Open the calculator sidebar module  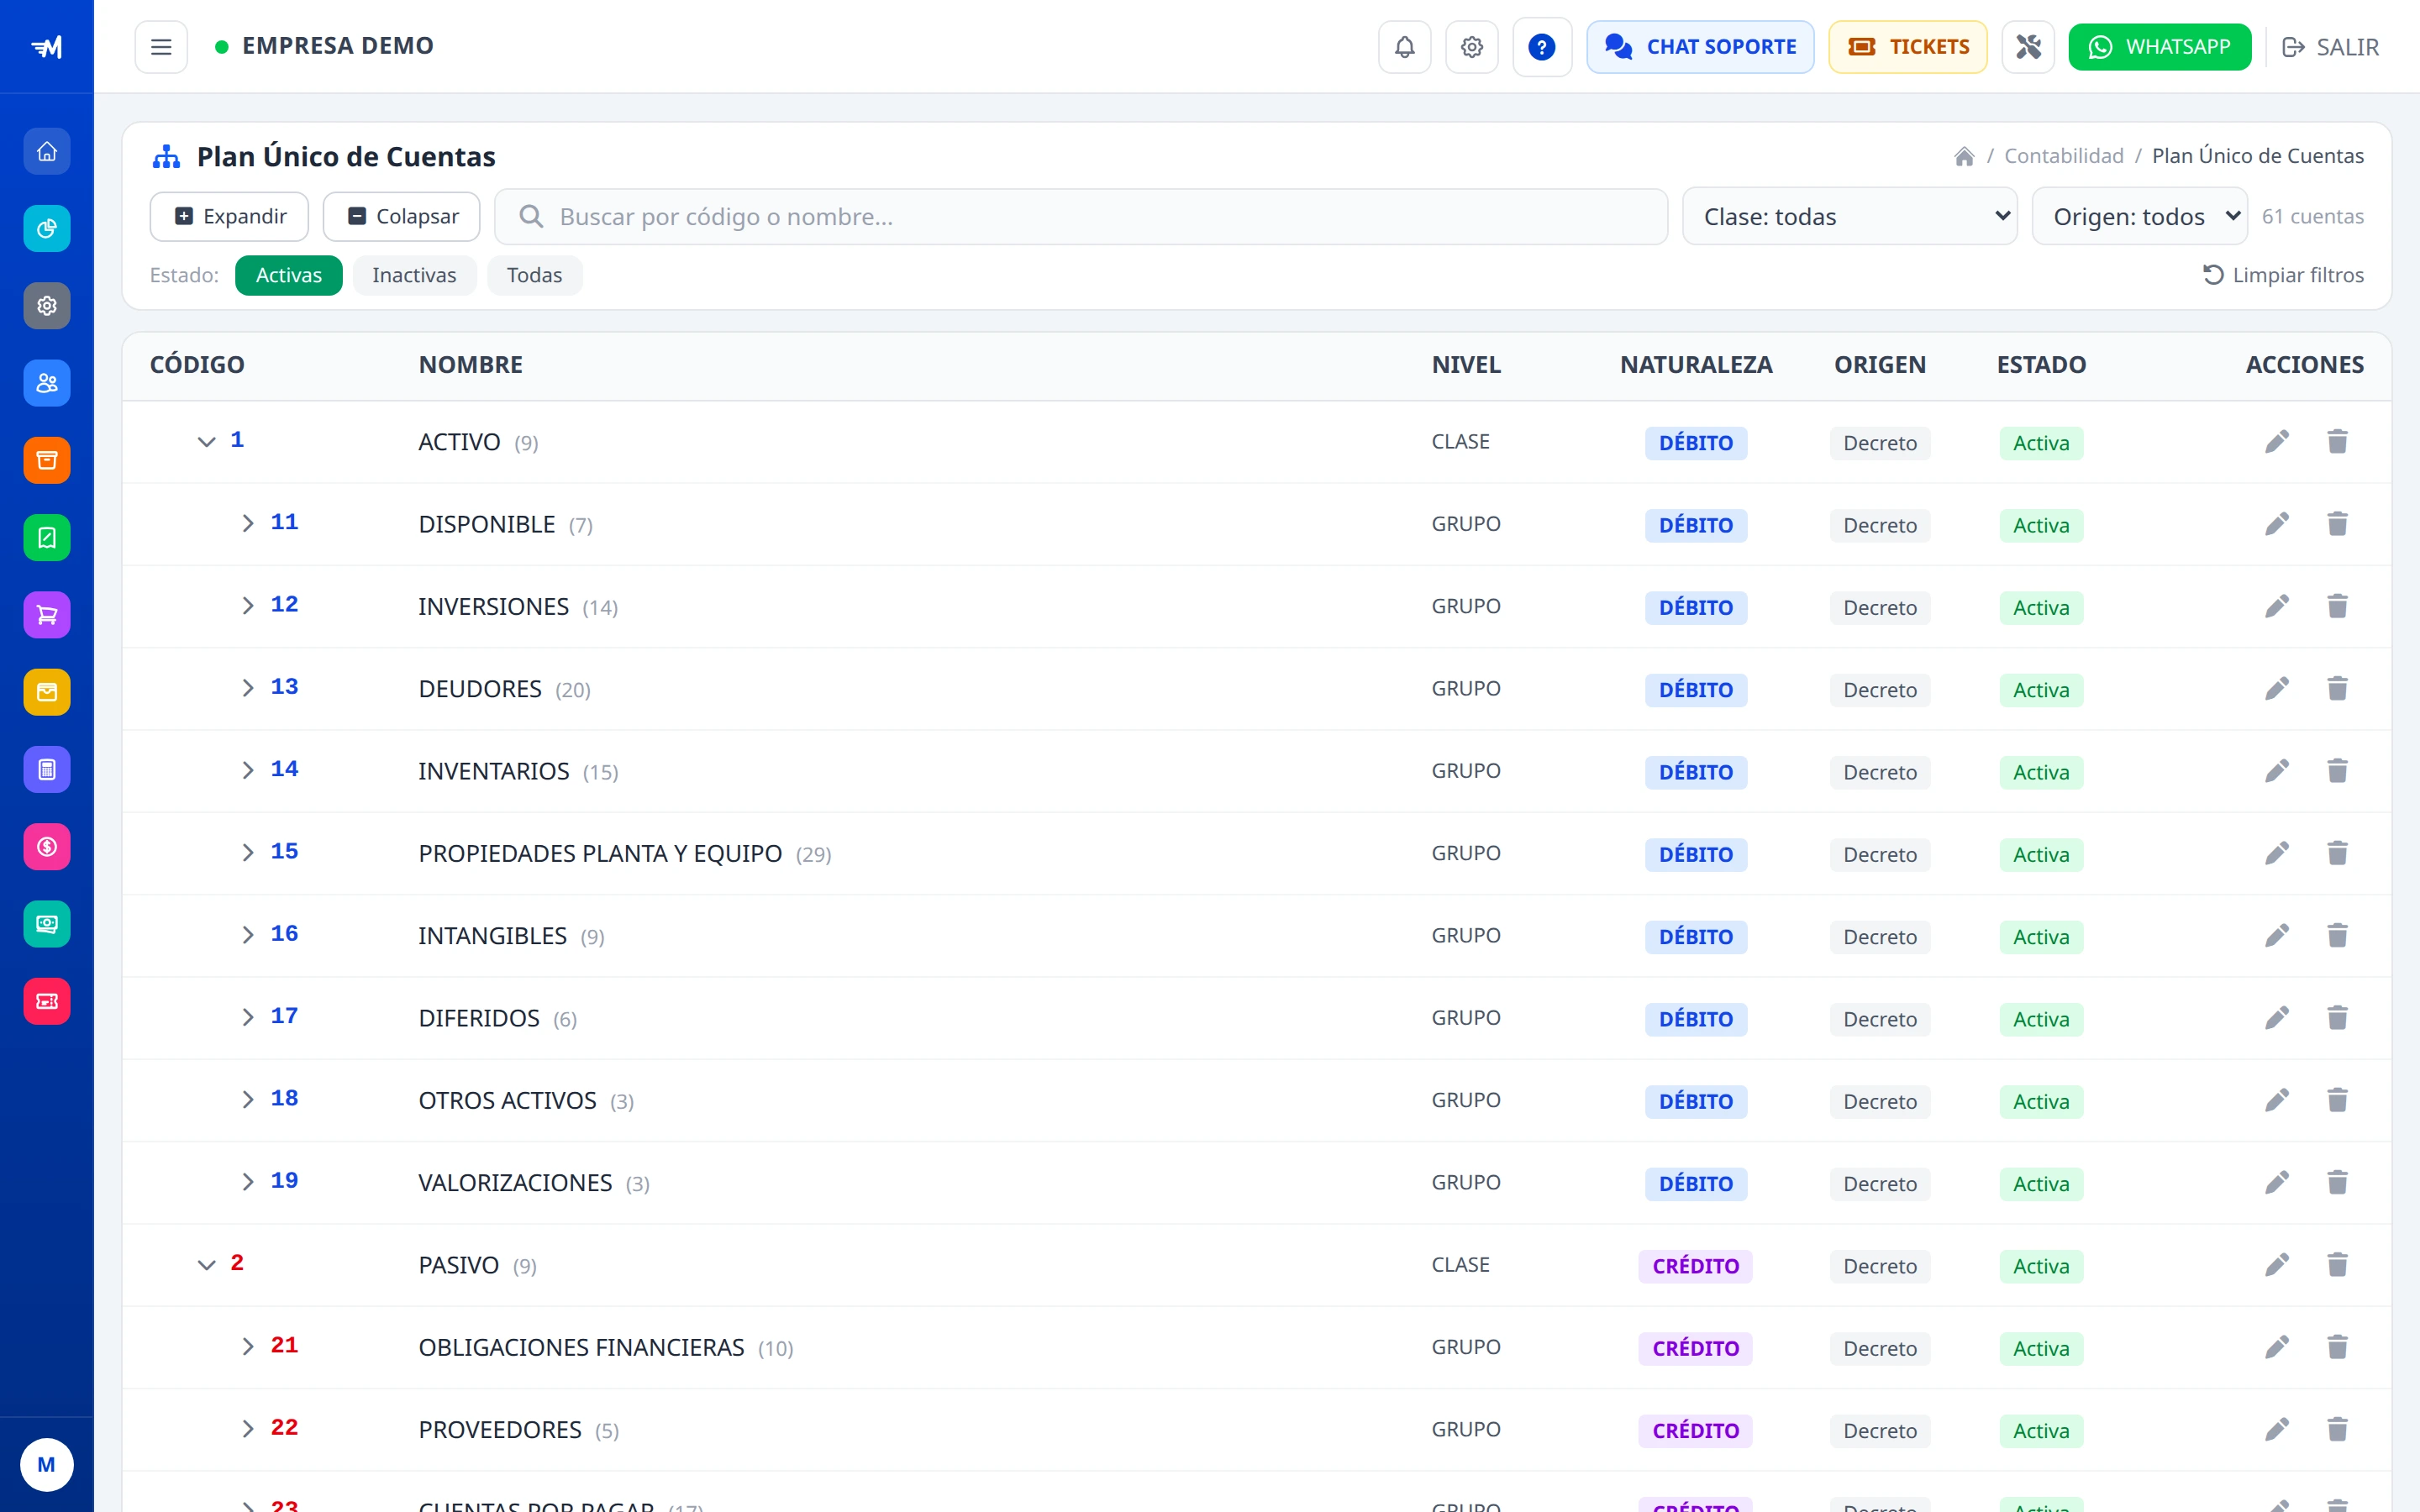[47, 770]
